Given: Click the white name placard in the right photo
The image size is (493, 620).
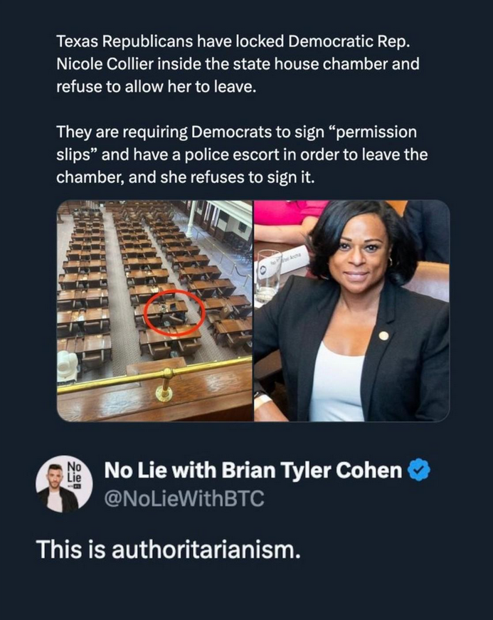Looking at the screenshot, I should (x=292, y=258).
